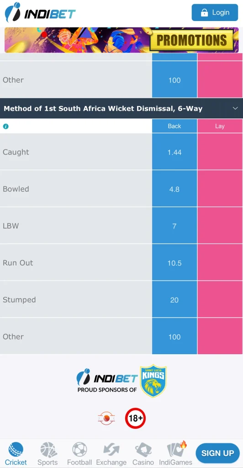This screenshot has width=243, height=468.
Task: Select Run Out back odds 10.5
Action: [174, 263]
